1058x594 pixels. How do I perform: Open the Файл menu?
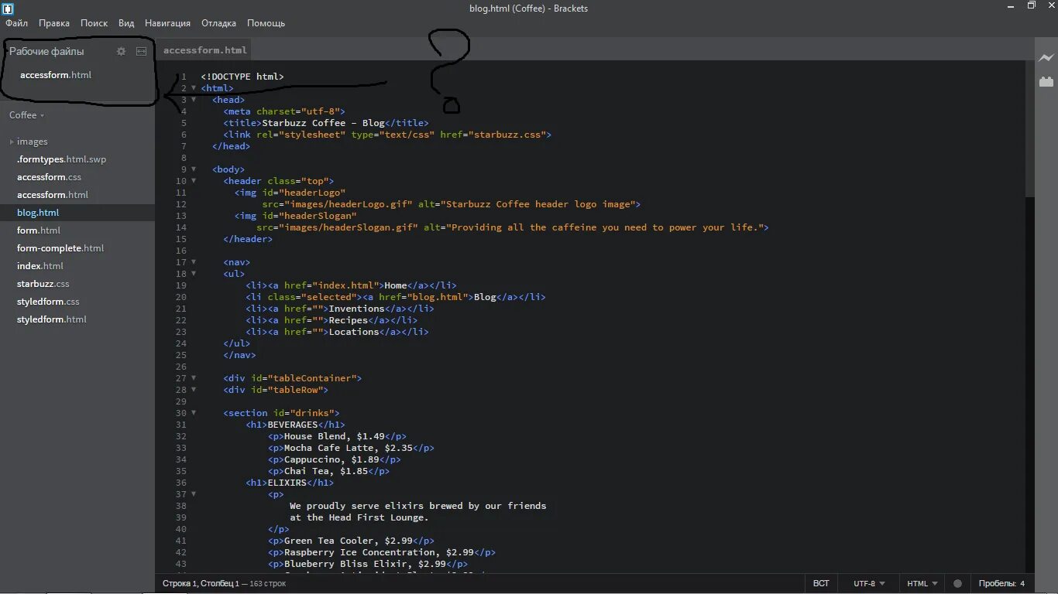coord(16,23)
